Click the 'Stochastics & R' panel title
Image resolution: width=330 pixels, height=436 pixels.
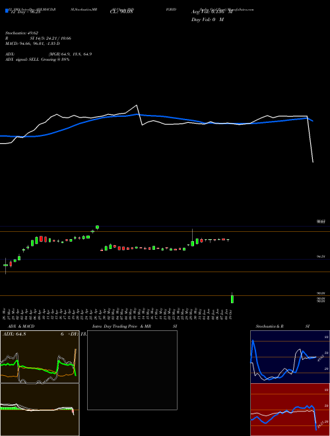(x=269, y=326)
